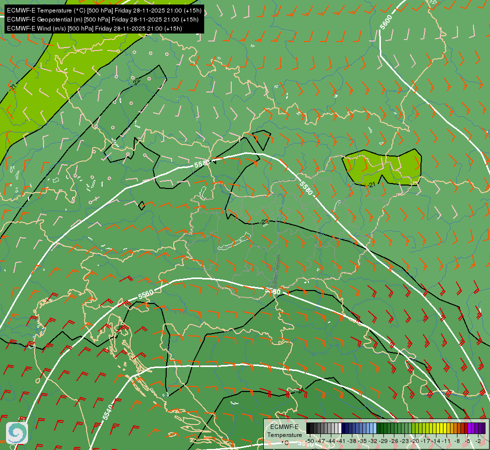Click the 5600 geopotential contour label
This screenshot has height=450, width=490.
[386, 22]
